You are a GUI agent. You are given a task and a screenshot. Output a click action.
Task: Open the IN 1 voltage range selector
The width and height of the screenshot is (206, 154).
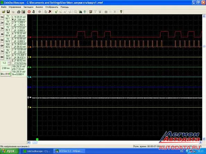coord(8,17)
